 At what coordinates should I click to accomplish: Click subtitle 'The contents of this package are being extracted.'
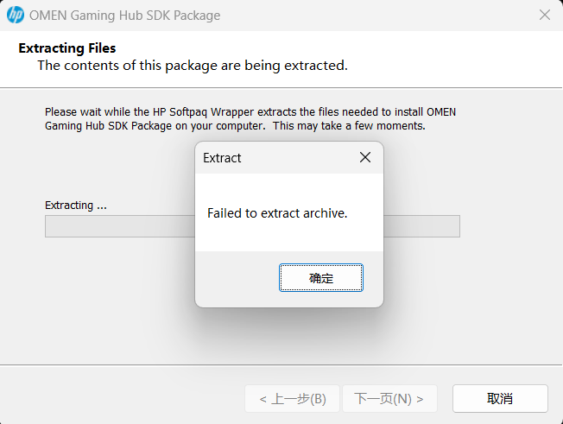pos(193,66)
